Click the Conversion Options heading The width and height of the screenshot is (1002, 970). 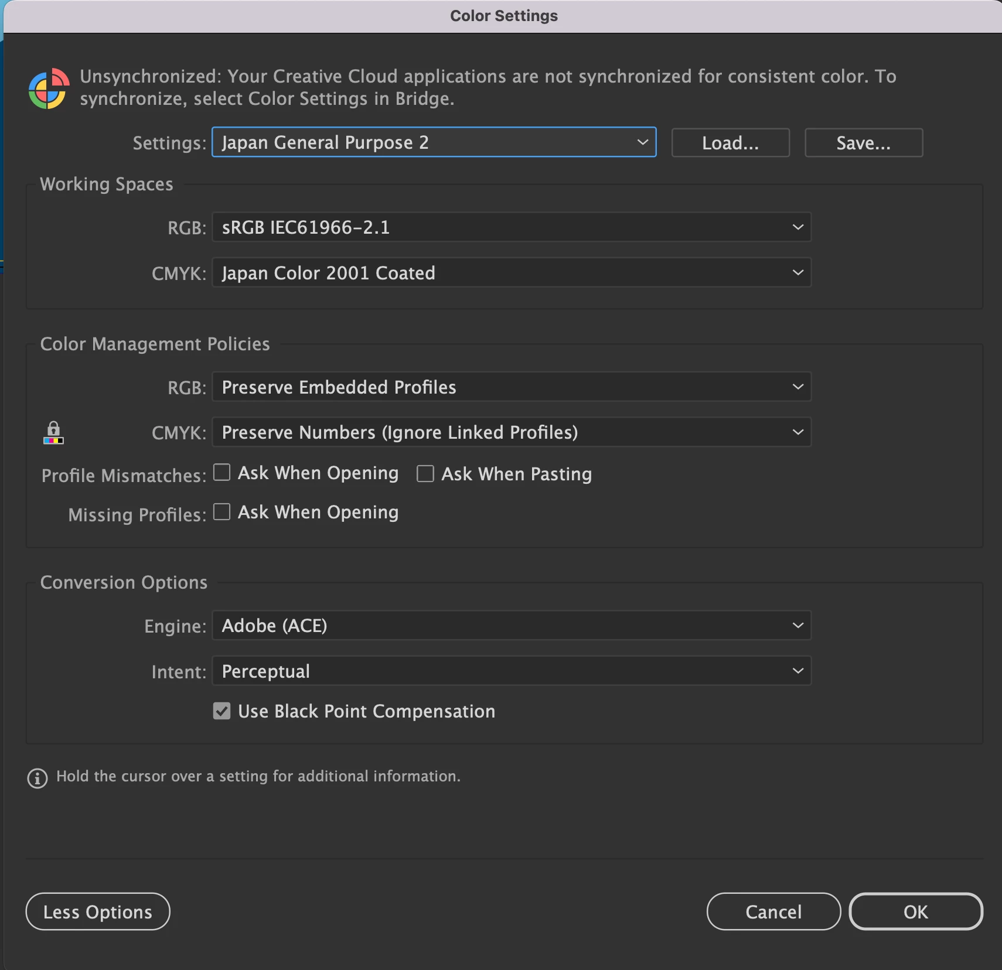[x=124, y=582]
